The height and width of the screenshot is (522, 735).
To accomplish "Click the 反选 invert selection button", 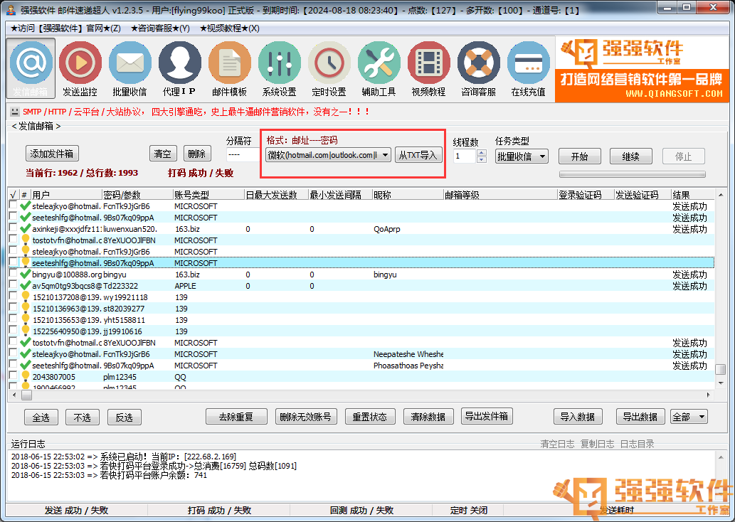I will pos(125,417).
